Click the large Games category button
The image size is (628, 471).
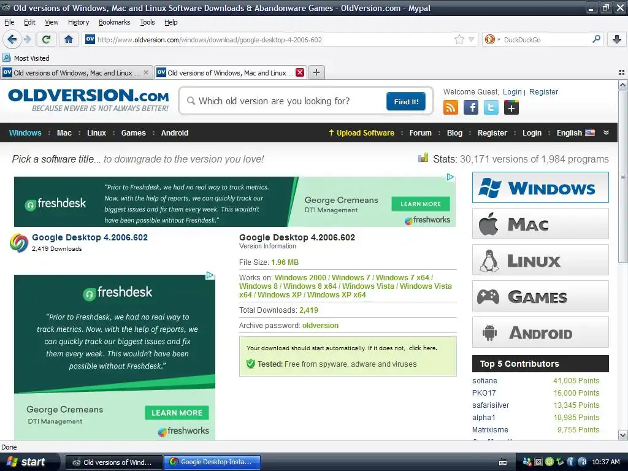540,296
